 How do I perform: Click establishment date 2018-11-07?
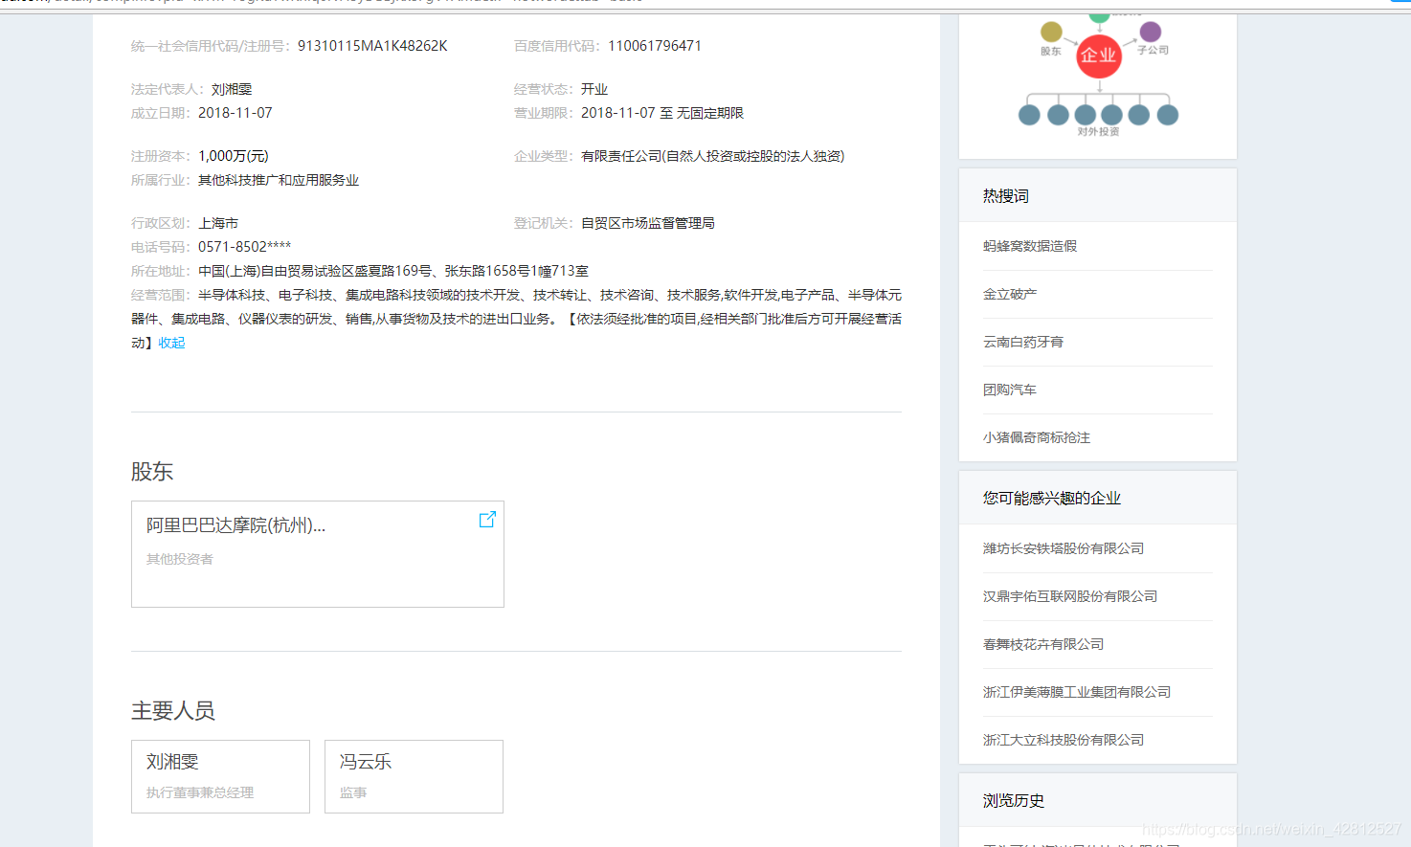click(x=235, y=113)
